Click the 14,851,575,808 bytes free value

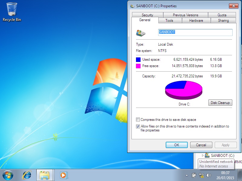pyautogui.click(x=187, y=66)
